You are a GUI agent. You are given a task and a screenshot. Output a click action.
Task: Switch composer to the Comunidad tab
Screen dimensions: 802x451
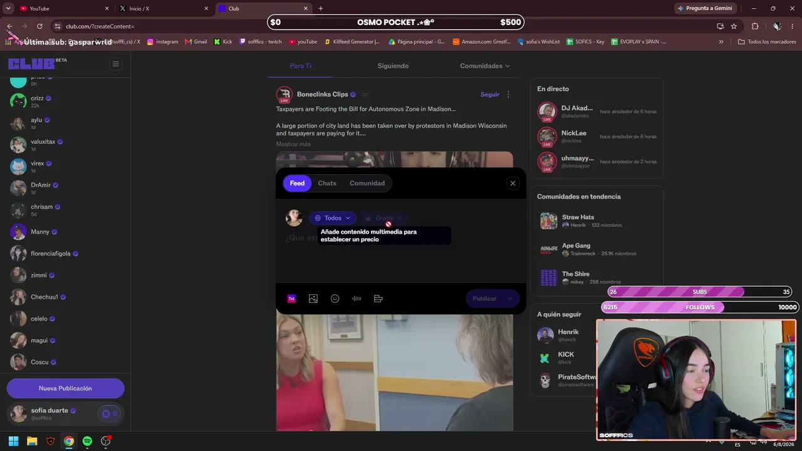pos(367,184)
